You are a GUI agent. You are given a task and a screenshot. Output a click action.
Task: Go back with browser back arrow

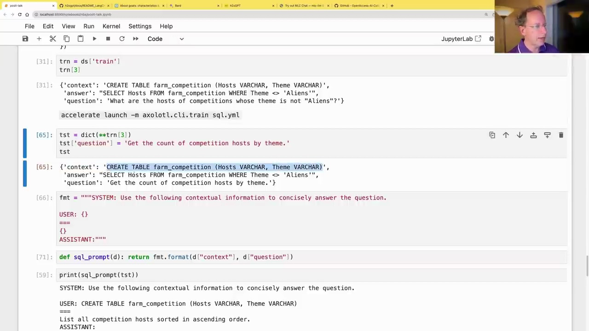point(5,14)
